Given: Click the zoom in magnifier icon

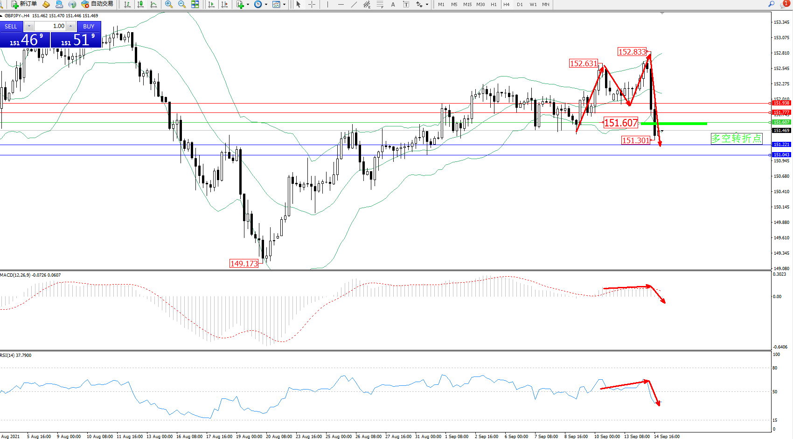Looking at the screenshot, I should 169,4.
